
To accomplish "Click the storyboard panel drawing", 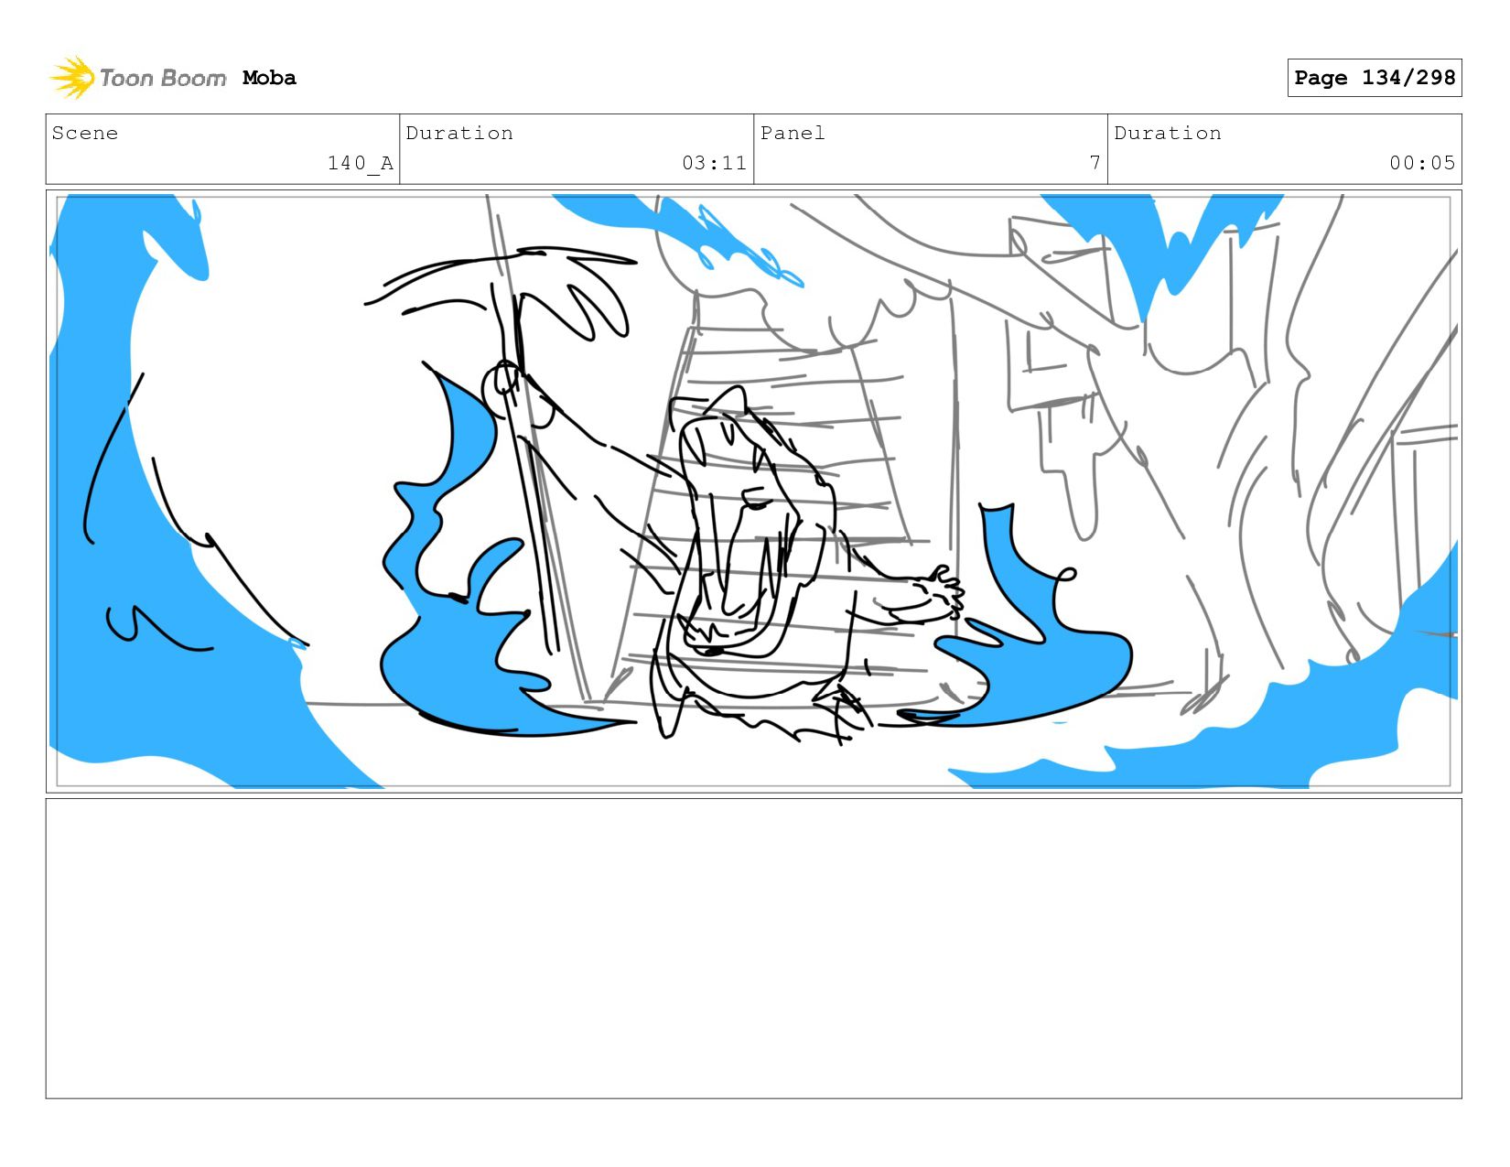I will (x=754, y=492).
